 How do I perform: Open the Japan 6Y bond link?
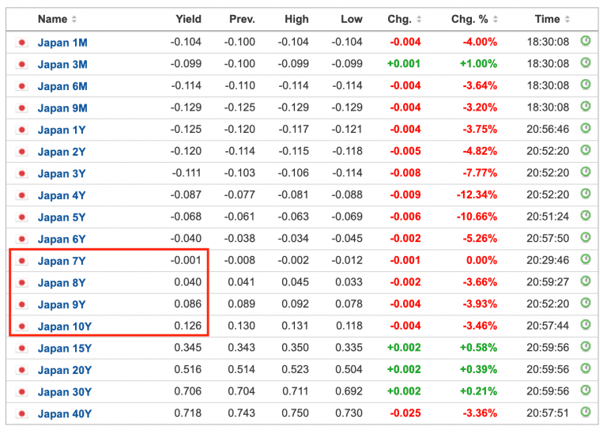[62, 240]
